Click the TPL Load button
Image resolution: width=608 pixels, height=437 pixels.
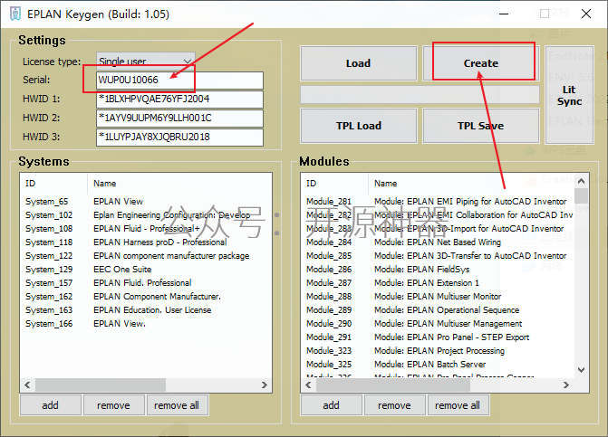click(x=358, y=126)
